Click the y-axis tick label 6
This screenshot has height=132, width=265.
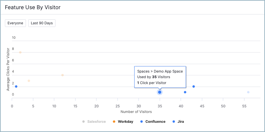pyautogui.click(x=13, y=60)
